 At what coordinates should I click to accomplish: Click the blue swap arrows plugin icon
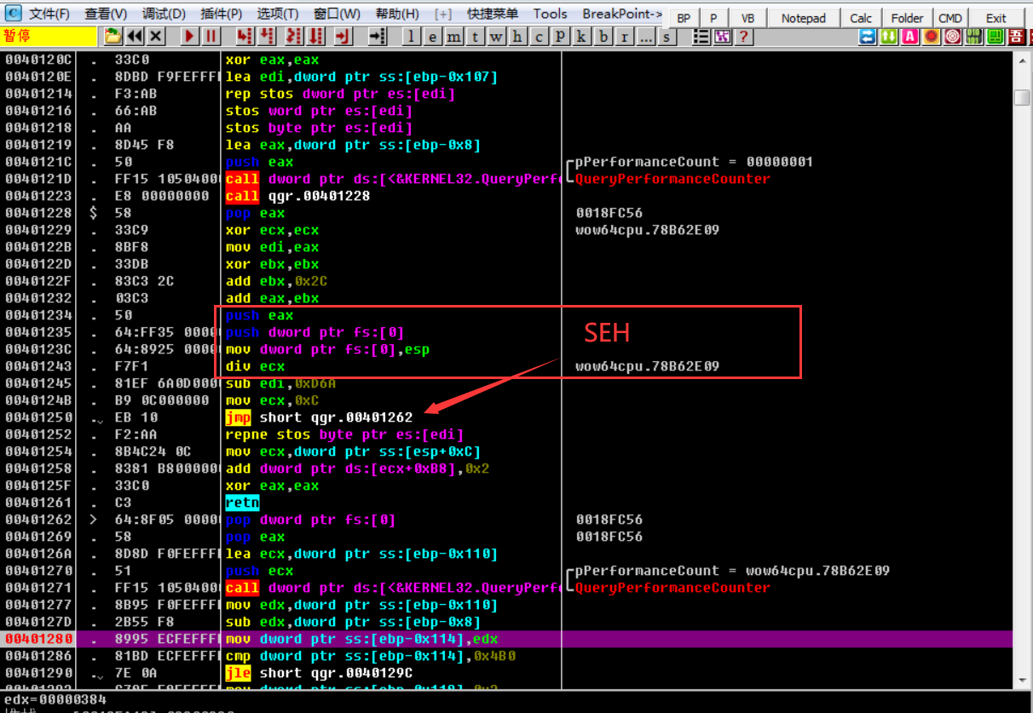point(867,36)
